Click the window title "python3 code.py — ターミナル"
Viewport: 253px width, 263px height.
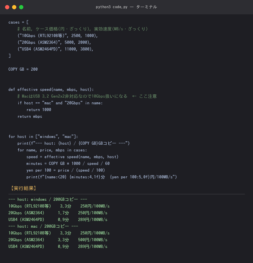click(126, 7)
